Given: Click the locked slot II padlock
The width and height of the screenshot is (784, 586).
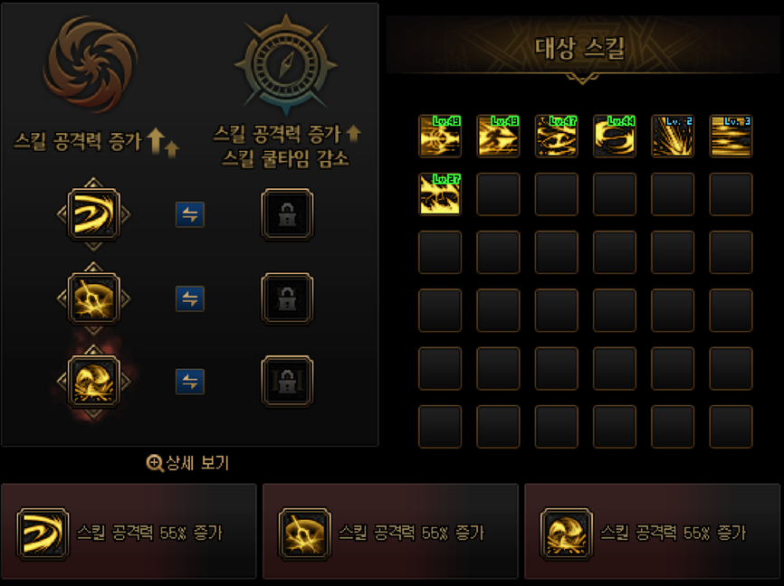Looking at the screenshot, I should click(287, 298).
